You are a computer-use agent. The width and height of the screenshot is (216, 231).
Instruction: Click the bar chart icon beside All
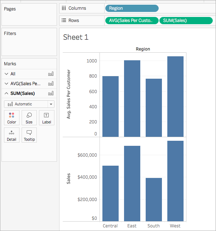pyautogui.click(x=51, y=74)
